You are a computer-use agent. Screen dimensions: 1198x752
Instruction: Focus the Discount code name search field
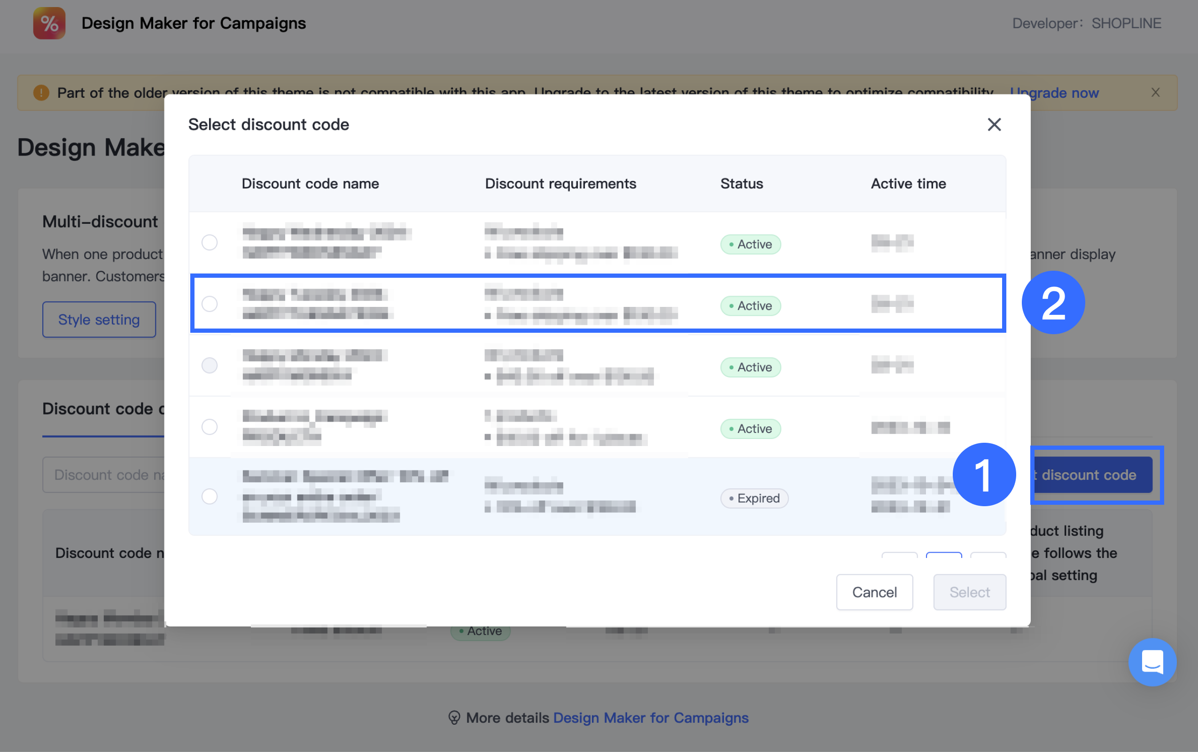(104, 475)
